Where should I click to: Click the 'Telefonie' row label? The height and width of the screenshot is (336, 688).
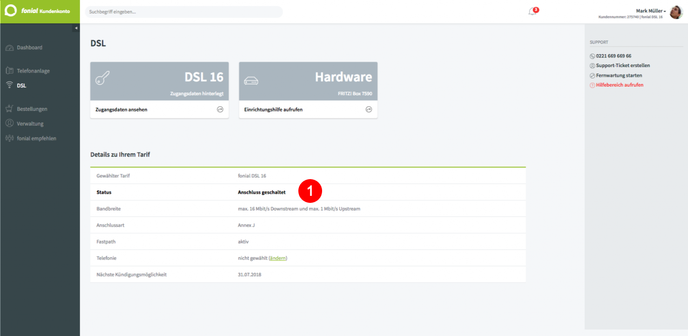pos(106,258)
